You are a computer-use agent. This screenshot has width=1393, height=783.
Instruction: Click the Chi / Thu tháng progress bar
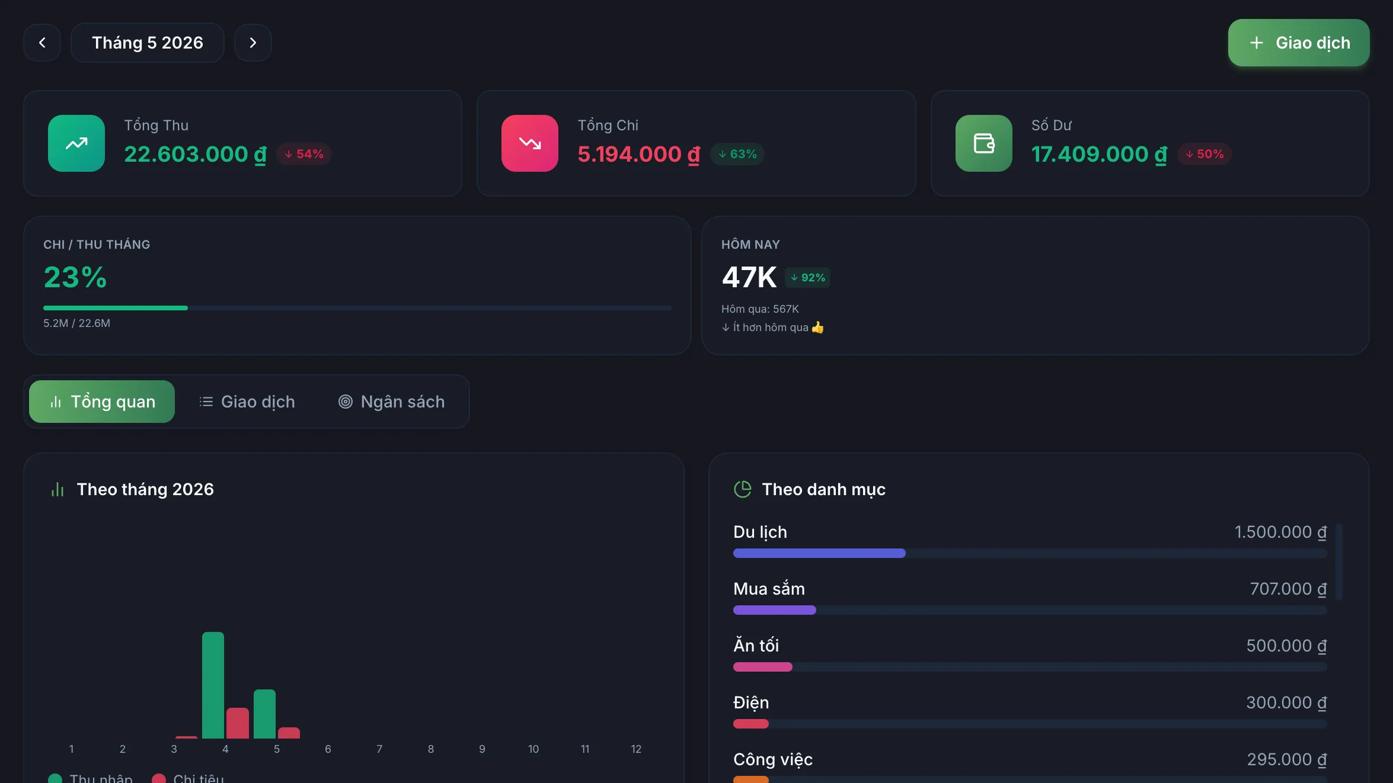pos(357,308)
